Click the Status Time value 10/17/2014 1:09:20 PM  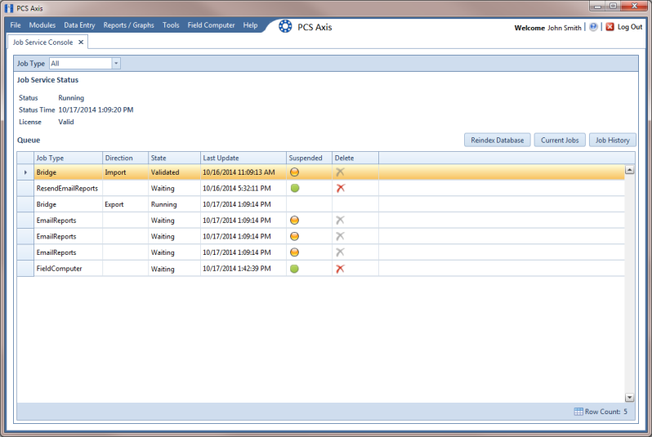96,109
